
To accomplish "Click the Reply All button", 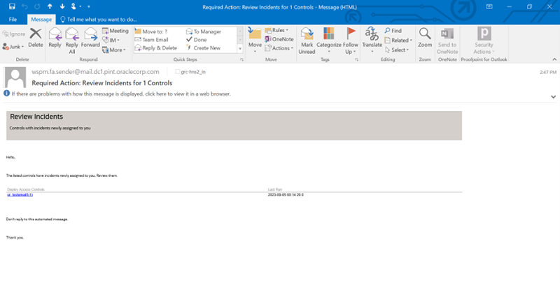I will 72,41.
